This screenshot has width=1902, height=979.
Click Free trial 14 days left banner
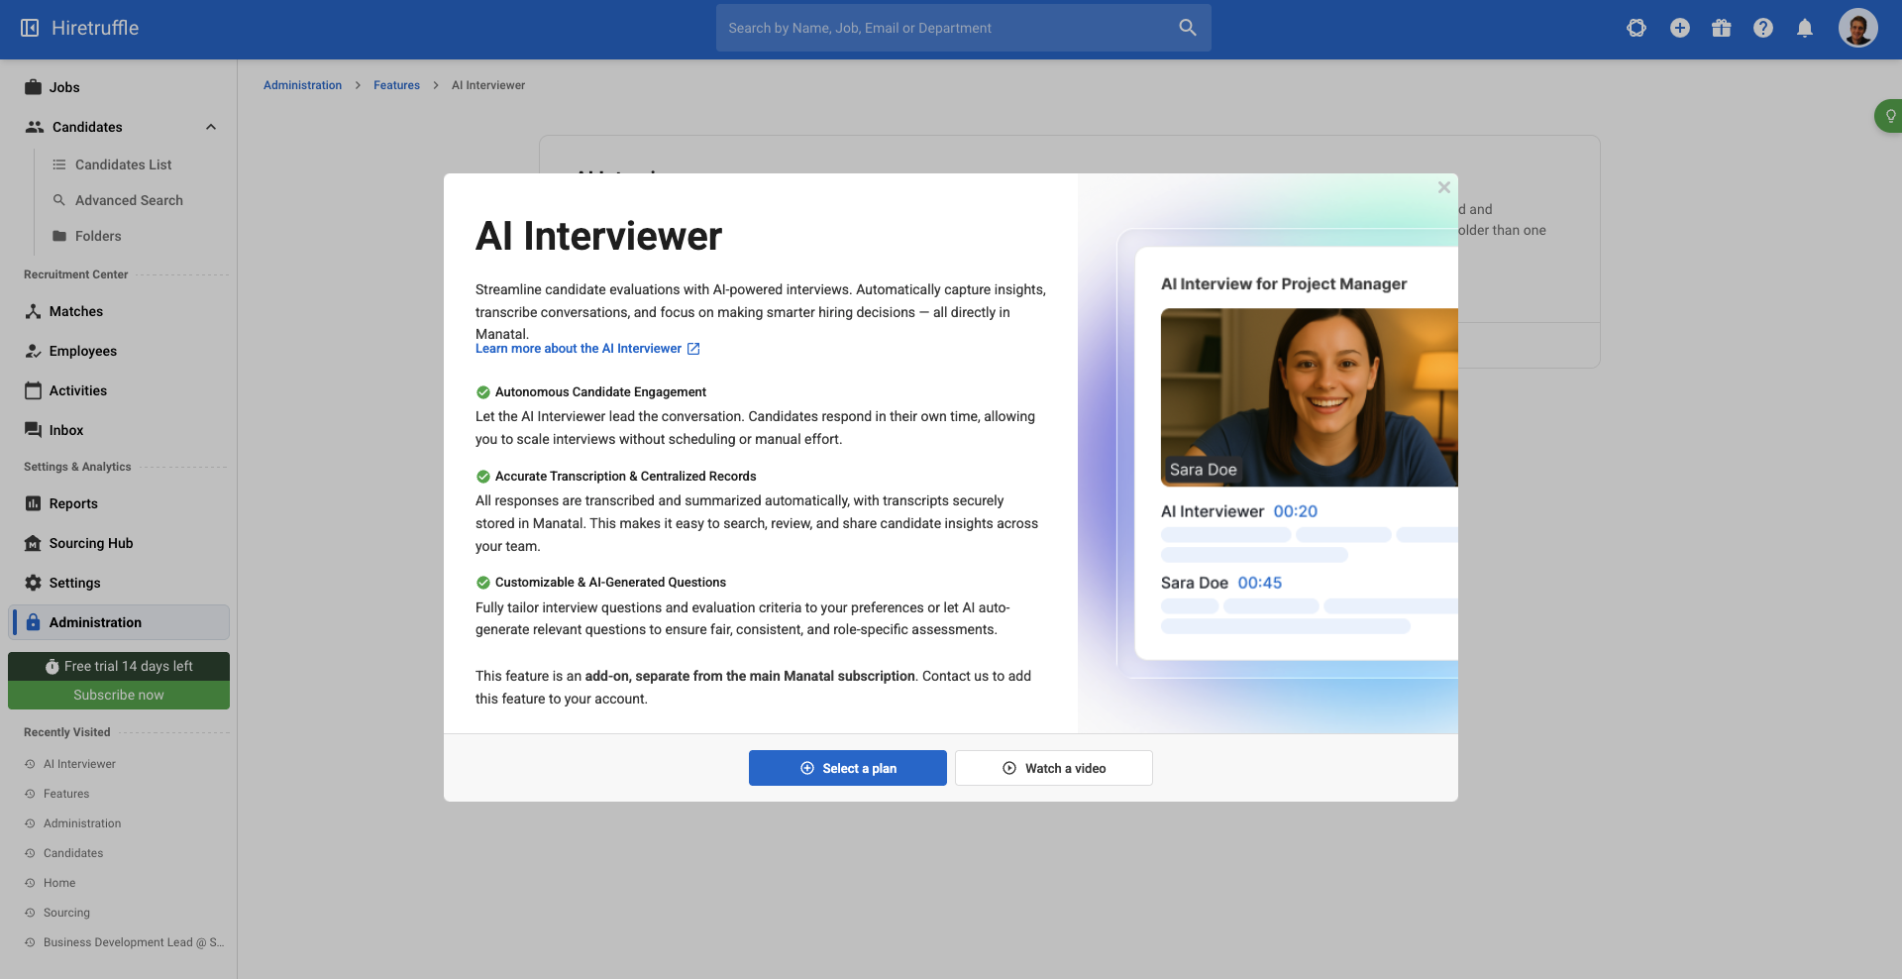(x=119, y=666)
